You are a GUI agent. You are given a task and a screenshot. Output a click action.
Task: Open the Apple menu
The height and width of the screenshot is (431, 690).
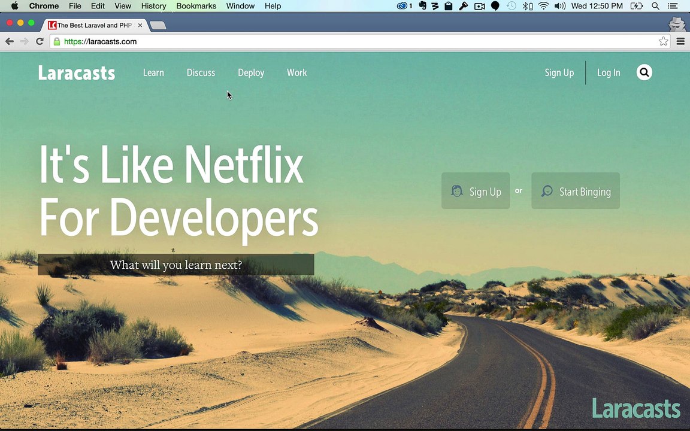[14, 6]
